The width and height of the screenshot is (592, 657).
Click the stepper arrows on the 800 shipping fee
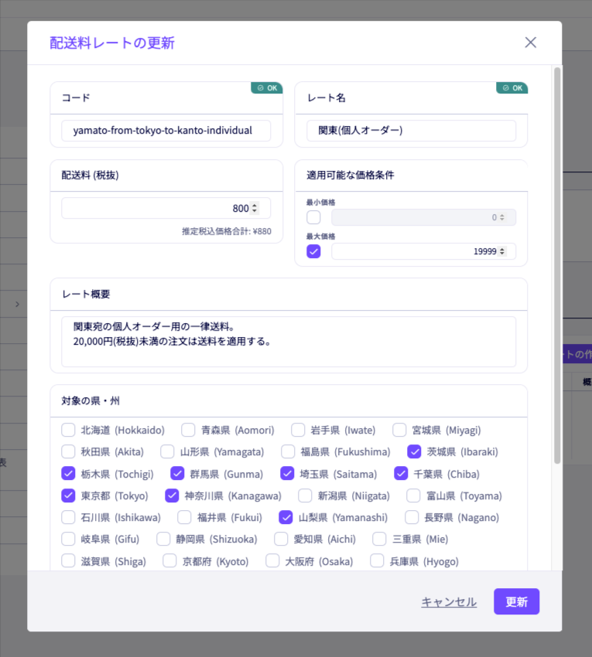pos(255,208)
